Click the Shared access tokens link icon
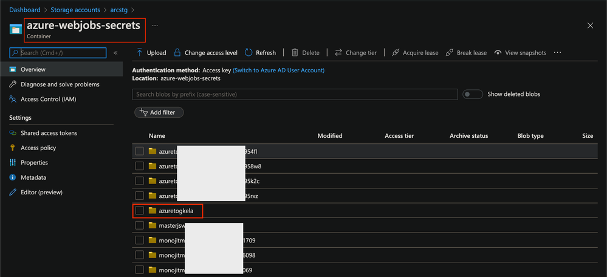 pos(13,133)
